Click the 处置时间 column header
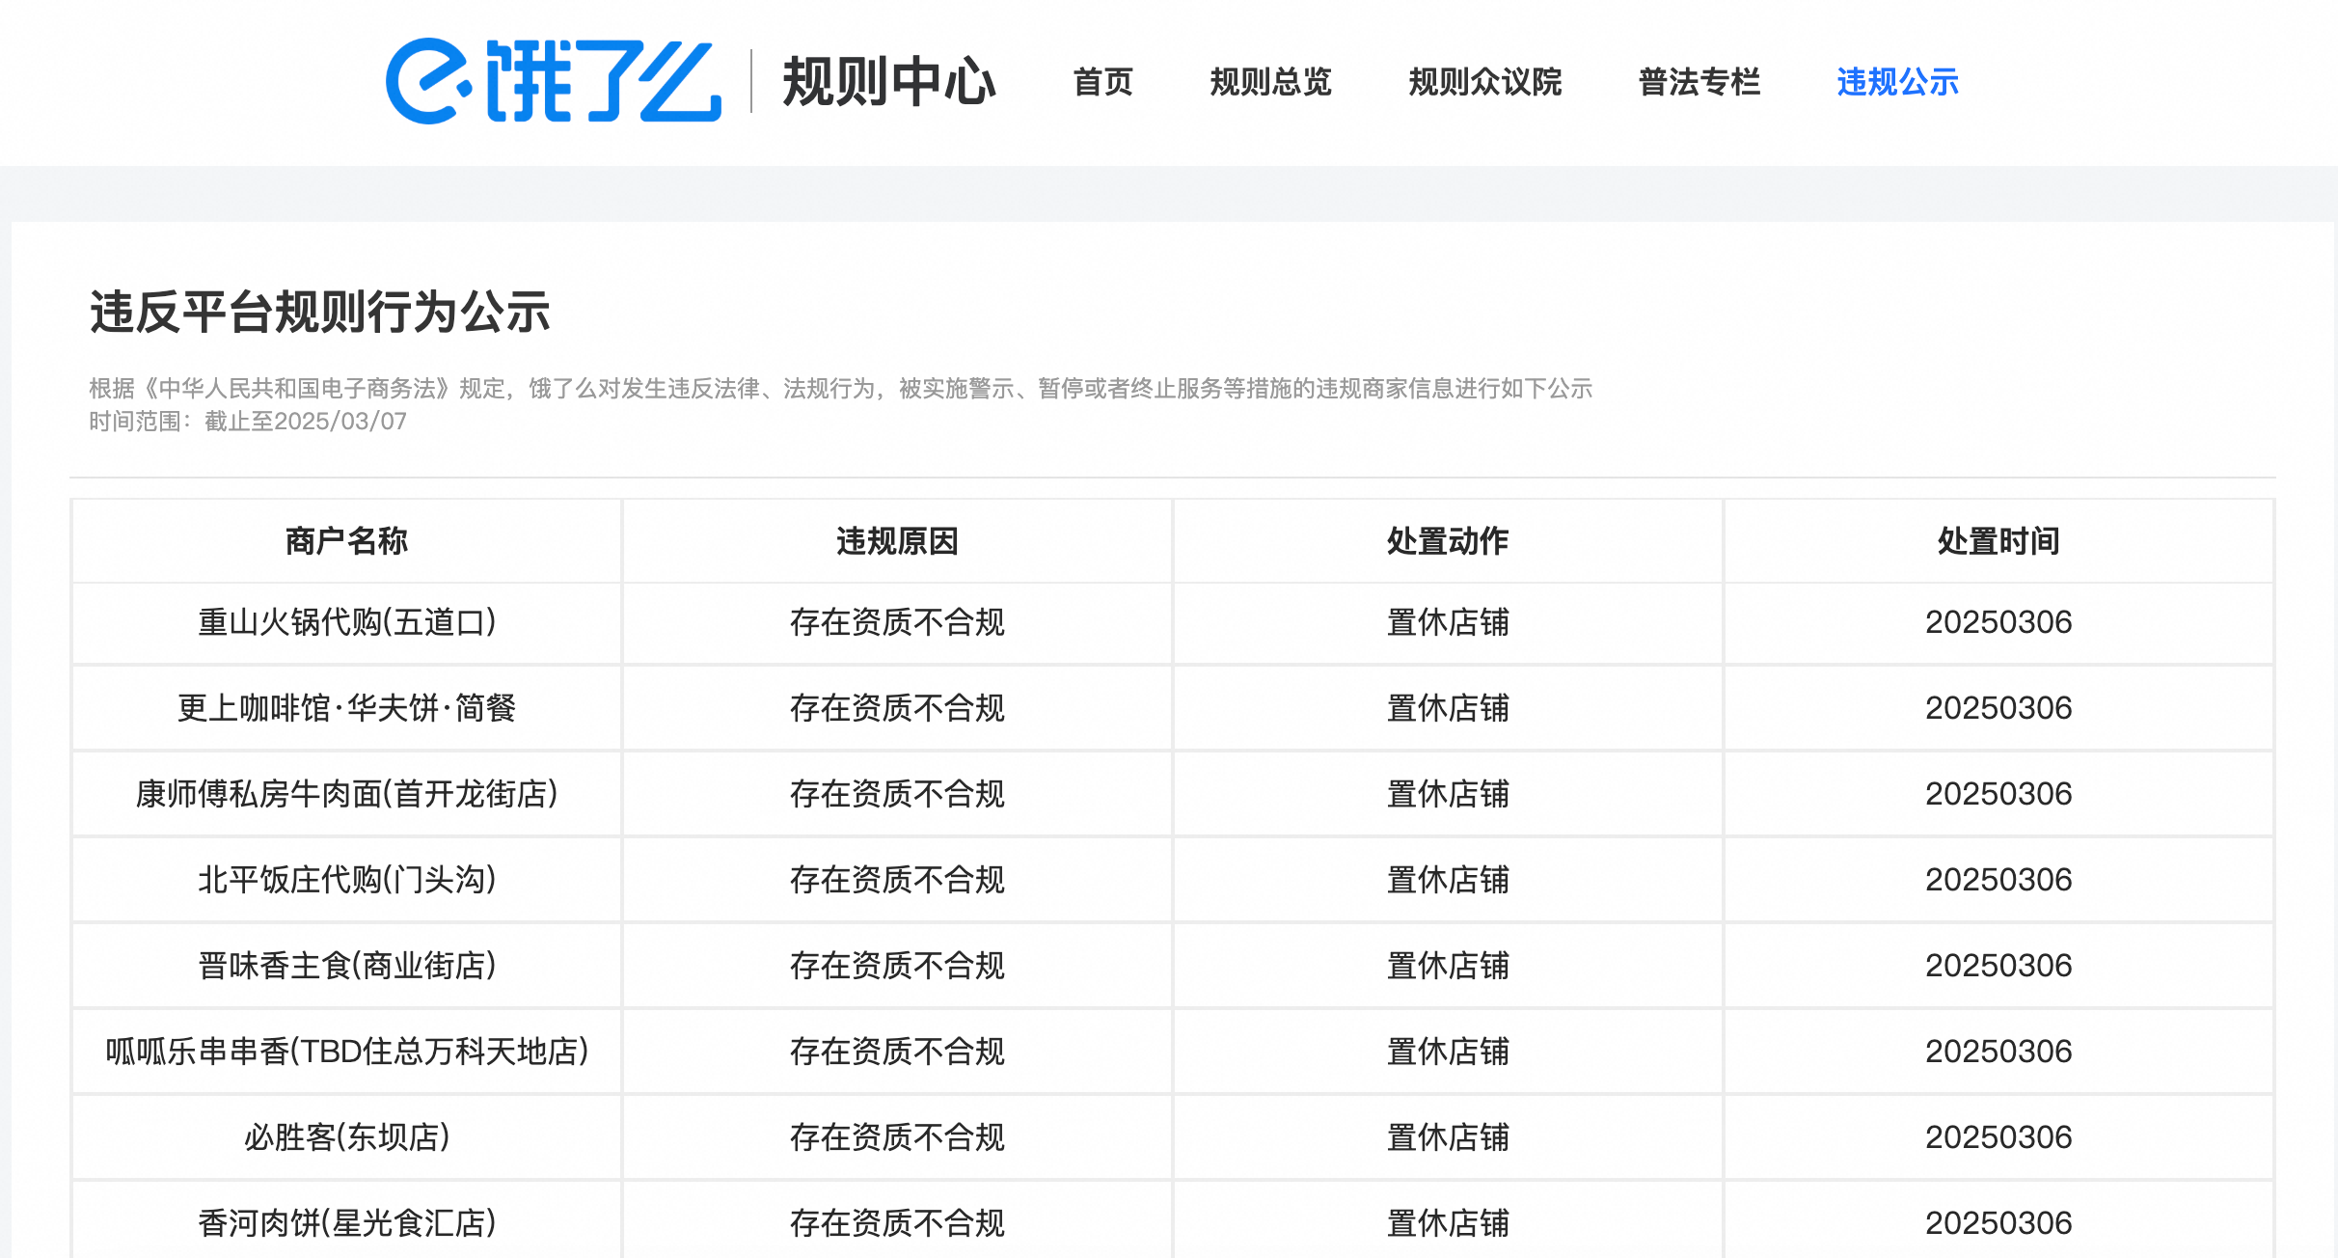This screenshot has width=2338, height=1258. point(1998,541)
